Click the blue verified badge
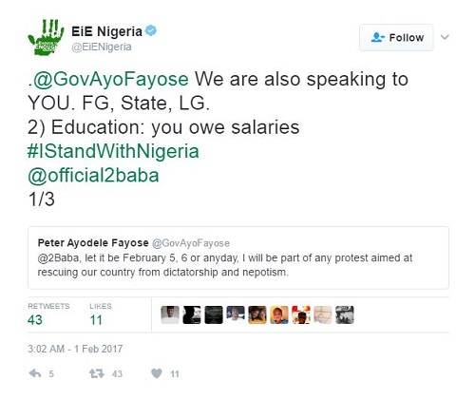The image size is (475, 399). (151, 30)
